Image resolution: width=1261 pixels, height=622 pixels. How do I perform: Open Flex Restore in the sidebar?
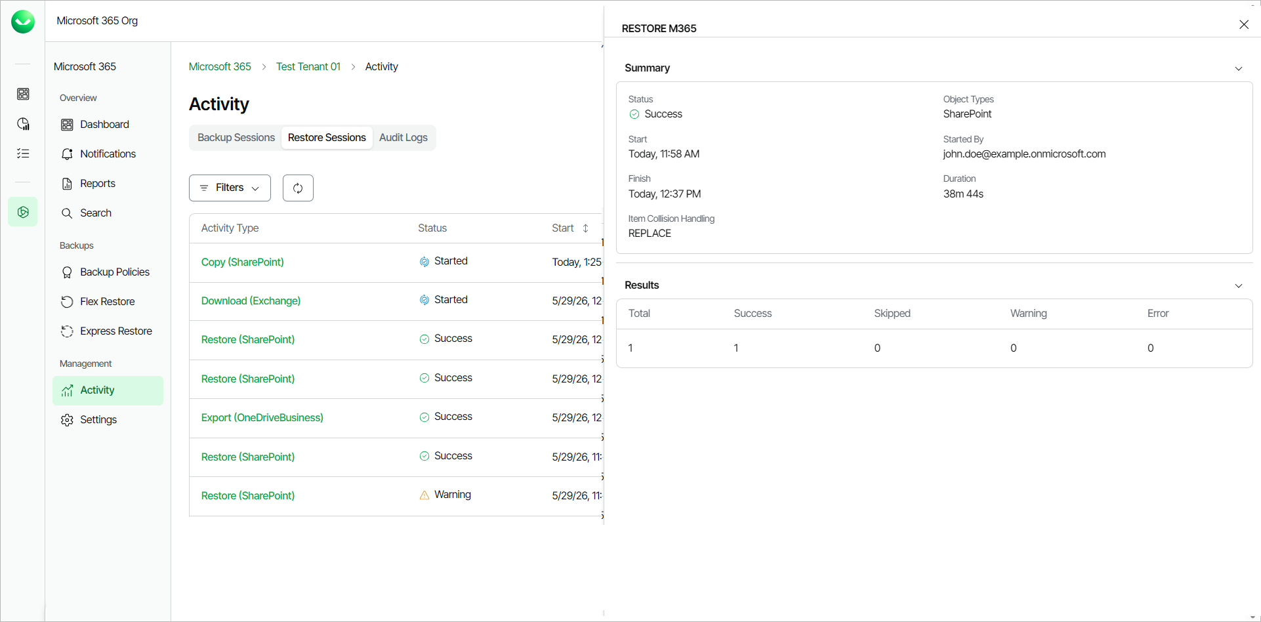[x=108, y=302]
